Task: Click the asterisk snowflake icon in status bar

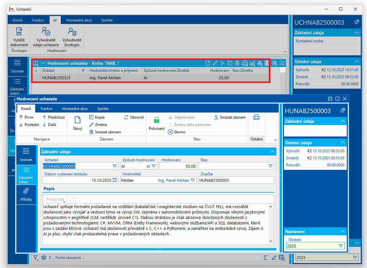Action: coord(44,258)
